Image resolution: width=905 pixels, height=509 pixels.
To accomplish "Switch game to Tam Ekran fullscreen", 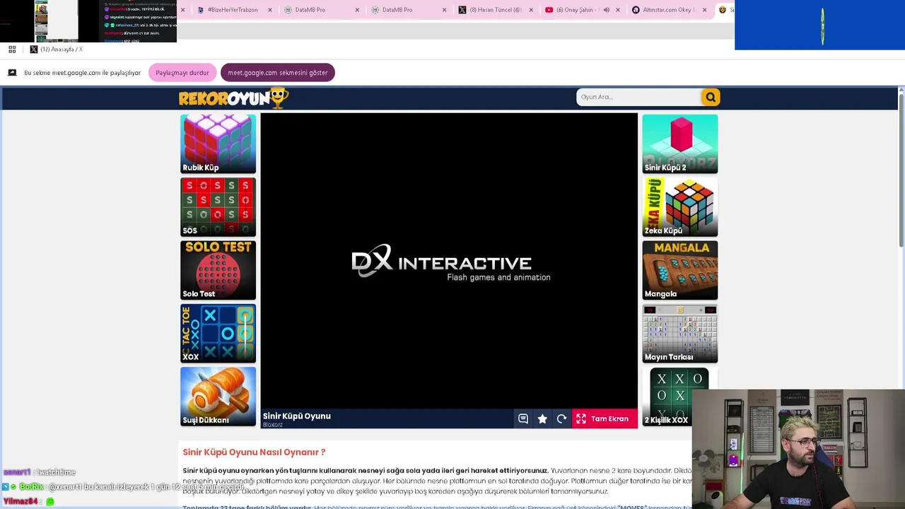I will tap(604, 419).
